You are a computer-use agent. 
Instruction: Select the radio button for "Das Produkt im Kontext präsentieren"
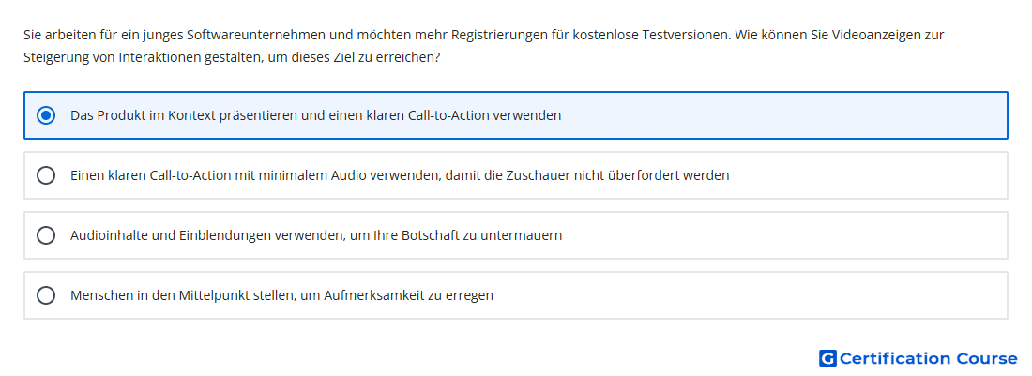[45, 115]
